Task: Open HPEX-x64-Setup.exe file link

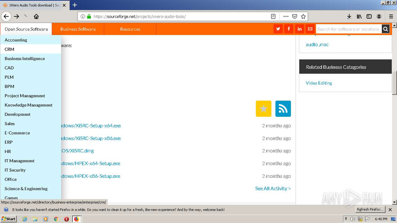Action: pyautogui.click(x=91, y=163)
